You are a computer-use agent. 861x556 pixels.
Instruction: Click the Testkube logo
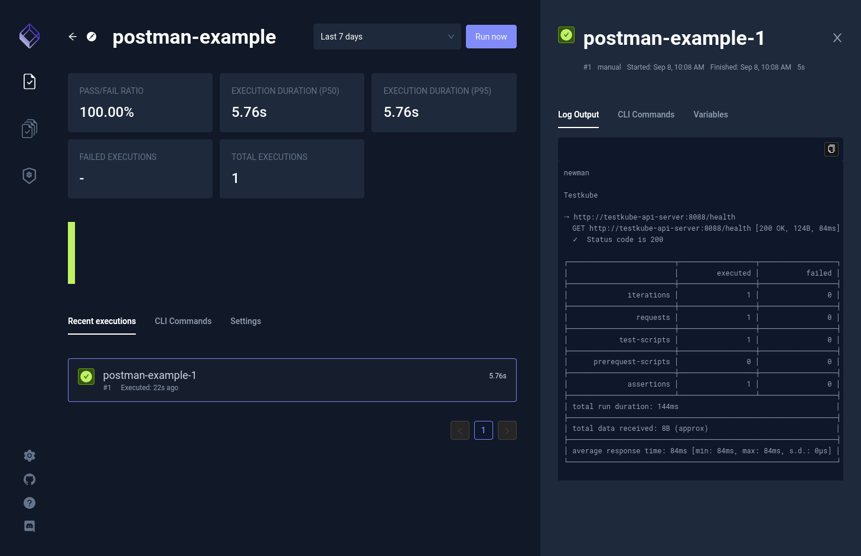click(x=30, y=36)
